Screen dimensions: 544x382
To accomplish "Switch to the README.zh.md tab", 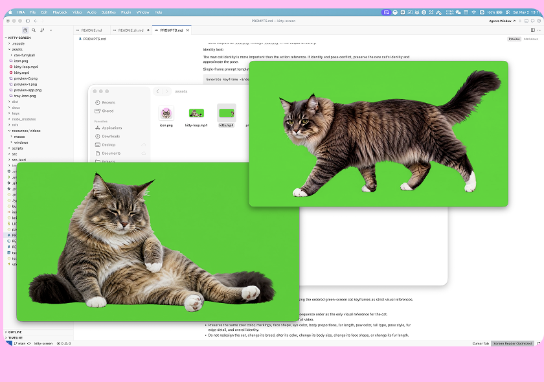I will tap(130, 30).
